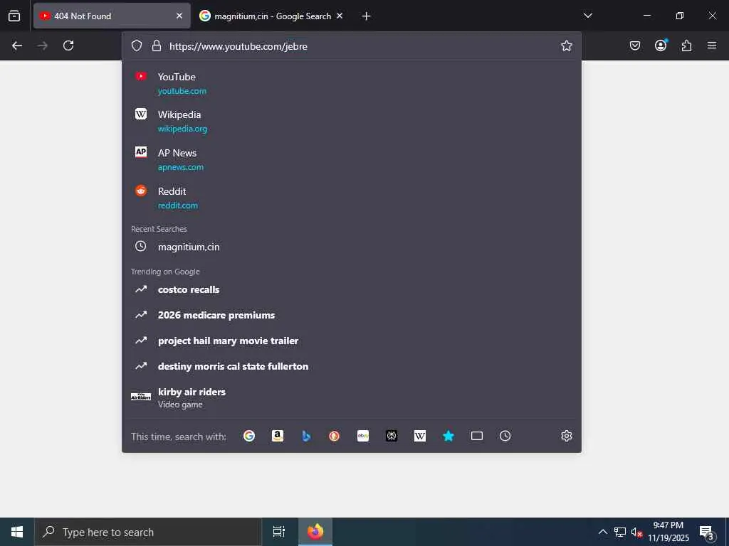The height and width of the screenshot is (546, 729).
Task: Pick trending kirby air riders suggestion
Action: [x=352, y=398]
